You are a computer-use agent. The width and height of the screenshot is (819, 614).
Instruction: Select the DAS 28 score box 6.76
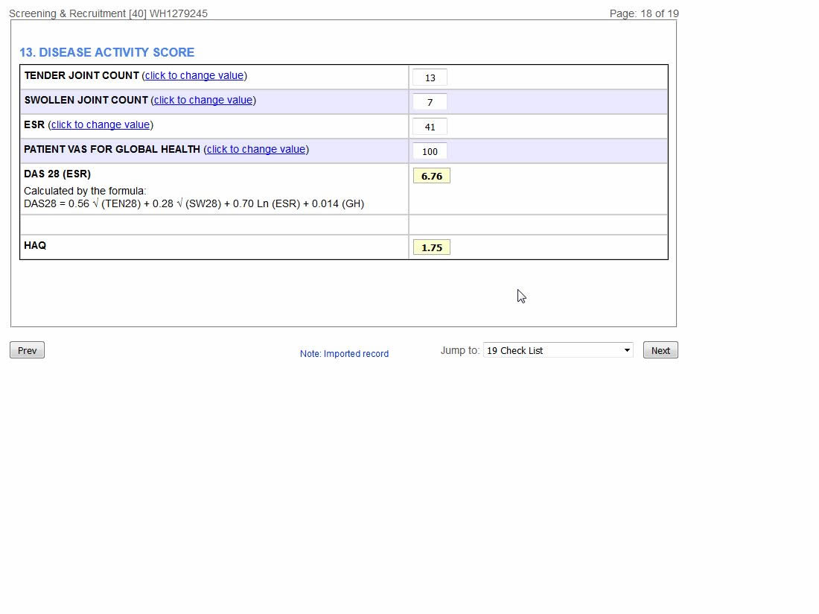click(x=431, y=176)
